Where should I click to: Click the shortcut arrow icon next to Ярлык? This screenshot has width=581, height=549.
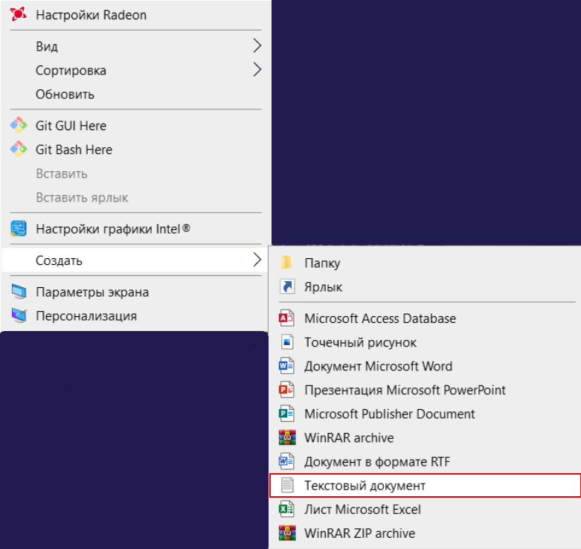(x=287, y=286)
